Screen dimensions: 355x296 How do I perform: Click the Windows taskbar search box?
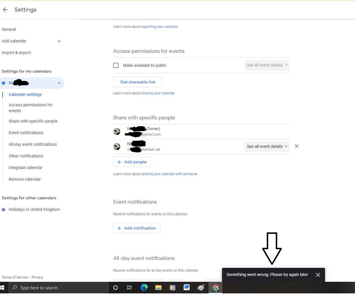pyautogui.click(x=58, y=288)
